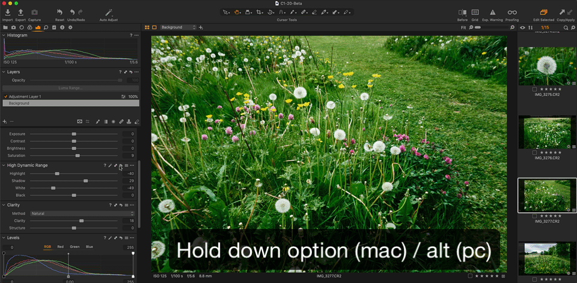
Task: Open the browser sort order icon
Action: pyautogui.click(x=530, y=28)
